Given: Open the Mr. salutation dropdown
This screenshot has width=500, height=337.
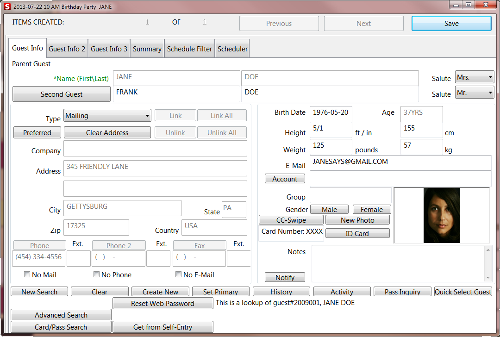Looking at the screenshot, I should click(475, 93).
